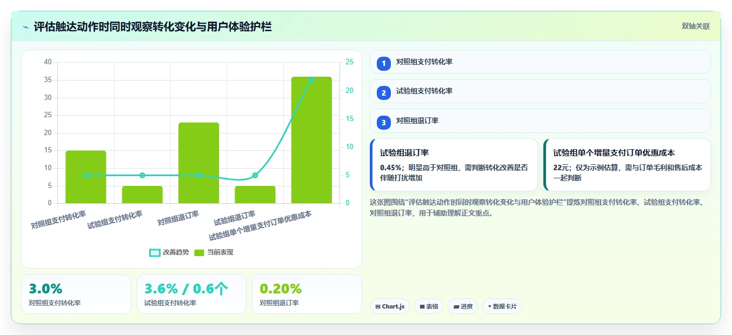Click the 表格 tag chip
This screenshot has width=732, height=335.
[429, 306]
